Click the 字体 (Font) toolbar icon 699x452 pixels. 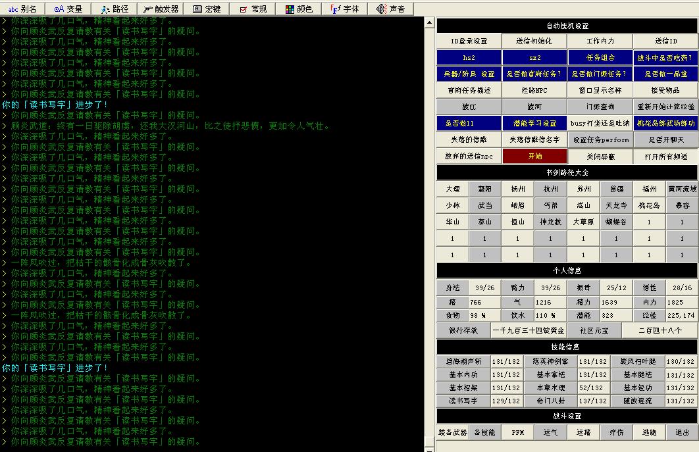click(x=345, y=9)
